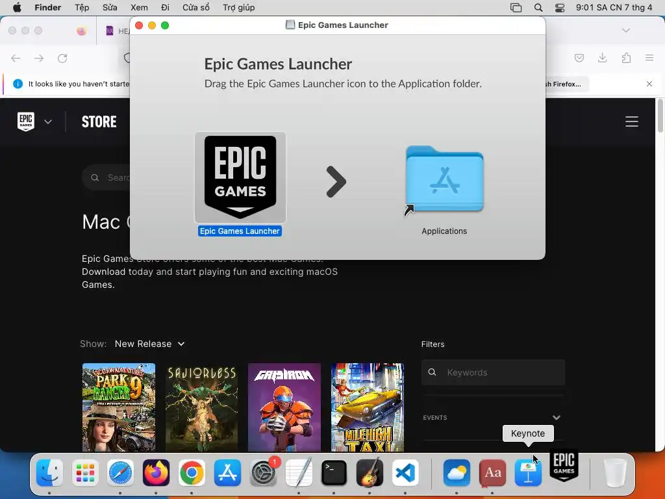
Task: Open TextEdit from the Dock
Action: click(299, 473)
